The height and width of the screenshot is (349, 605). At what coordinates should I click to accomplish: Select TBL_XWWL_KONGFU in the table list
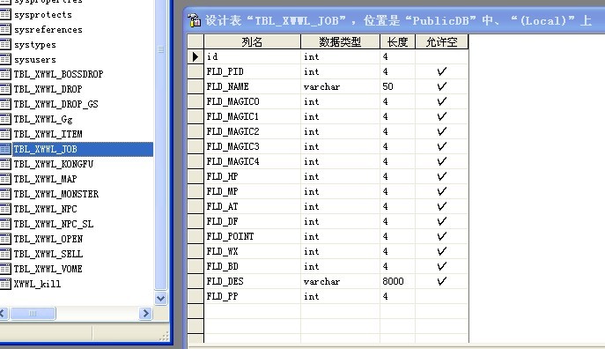click(54, 164)
